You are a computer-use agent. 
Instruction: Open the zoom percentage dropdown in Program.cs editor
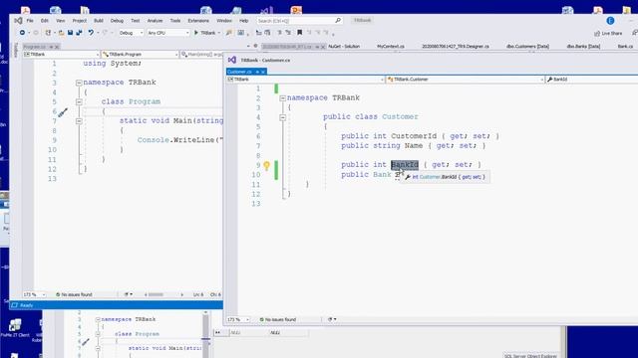tap(35, 294)
